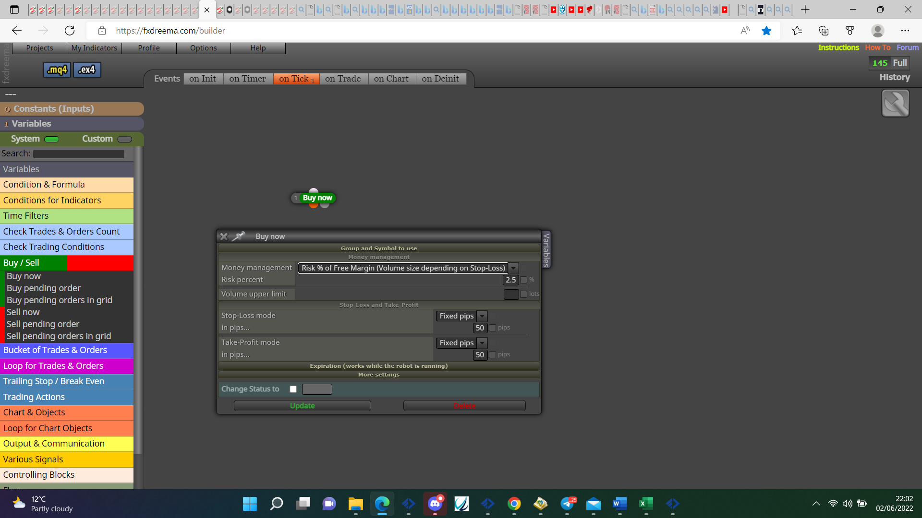Expand the Expiration section
The height and width of the screenshot is (518, 922).
tap(379, 365)
